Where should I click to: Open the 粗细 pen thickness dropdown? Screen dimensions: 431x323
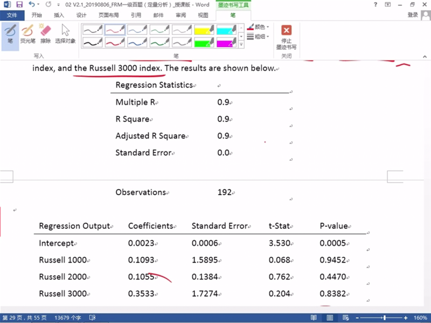259,37
